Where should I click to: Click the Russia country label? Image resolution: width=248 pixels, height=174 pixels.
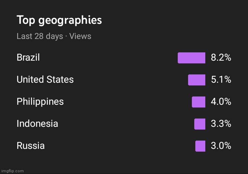pos(31,146)
